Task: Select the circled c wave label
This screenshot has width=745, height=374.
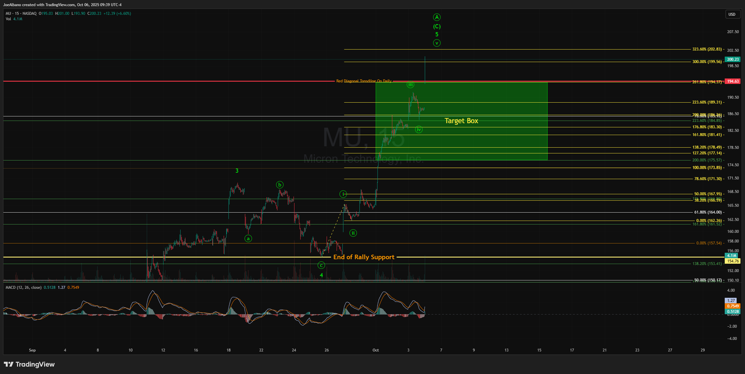Action: coord(321,265)
